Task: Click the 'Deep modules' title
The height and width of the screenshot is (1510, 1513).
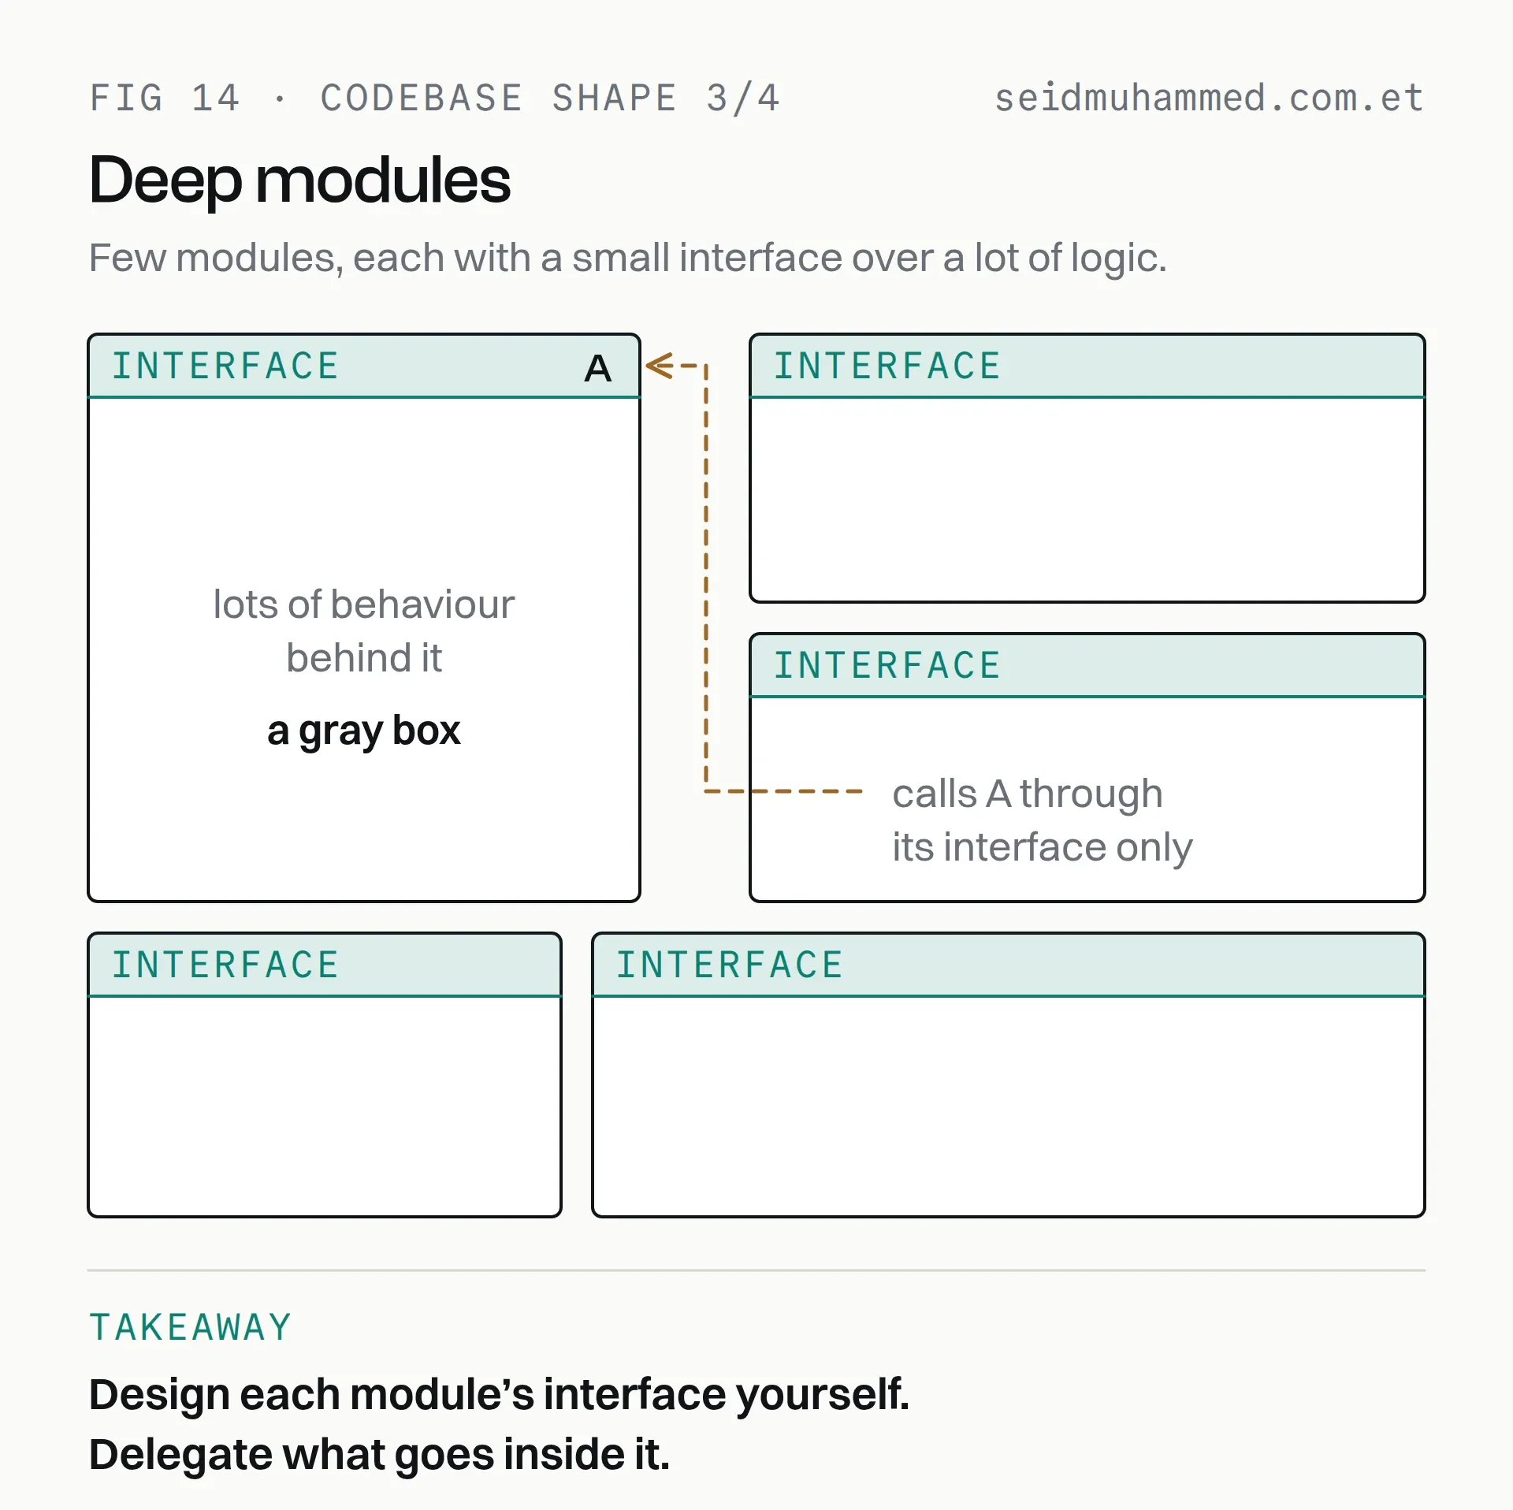Action: (299, 180)
